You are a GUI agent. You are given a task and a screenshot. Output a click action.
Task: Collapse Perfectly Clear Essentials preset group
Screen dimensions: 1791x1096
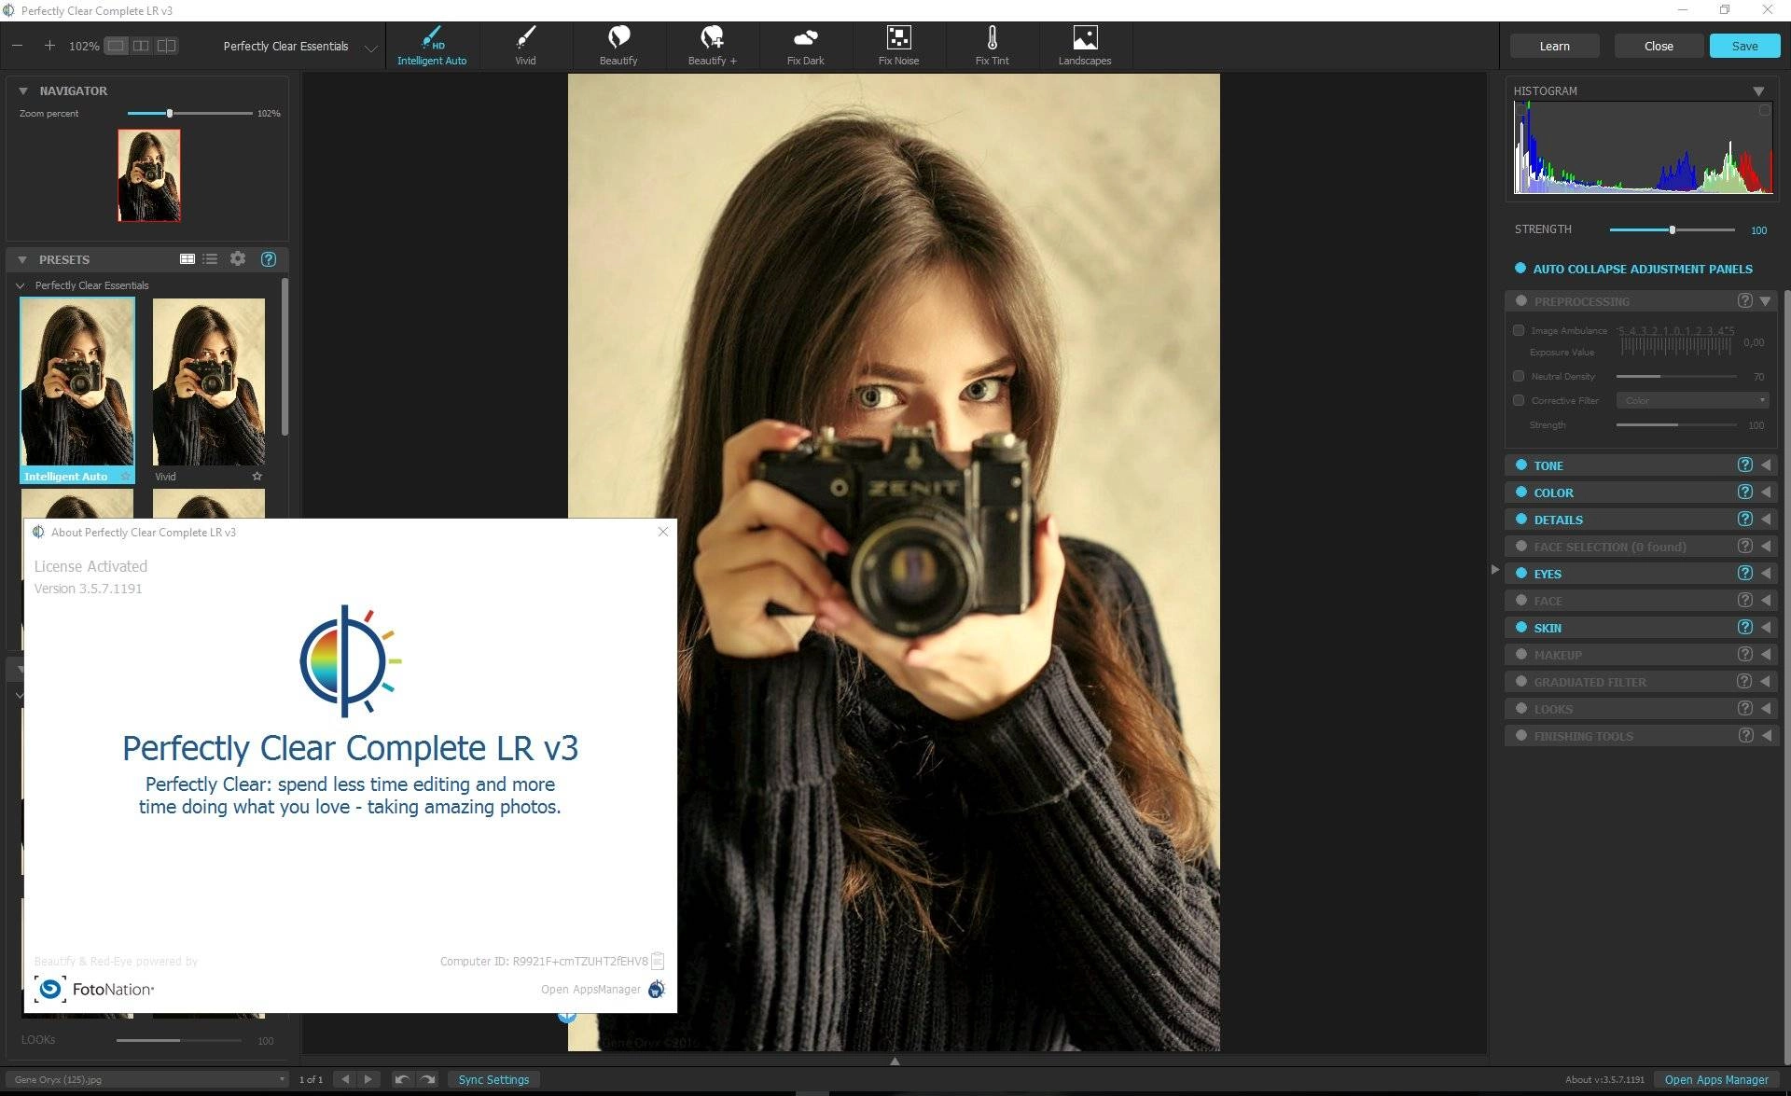(x=21, y=285)
